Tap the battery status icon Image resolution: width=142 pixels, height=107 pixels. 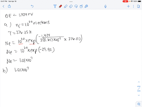point(140,1)
